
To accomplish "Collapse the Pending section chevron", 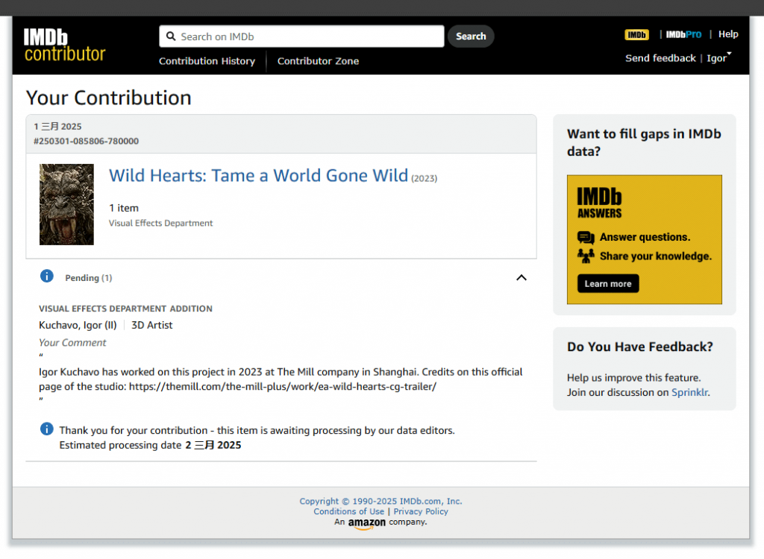I will (522, 277).
